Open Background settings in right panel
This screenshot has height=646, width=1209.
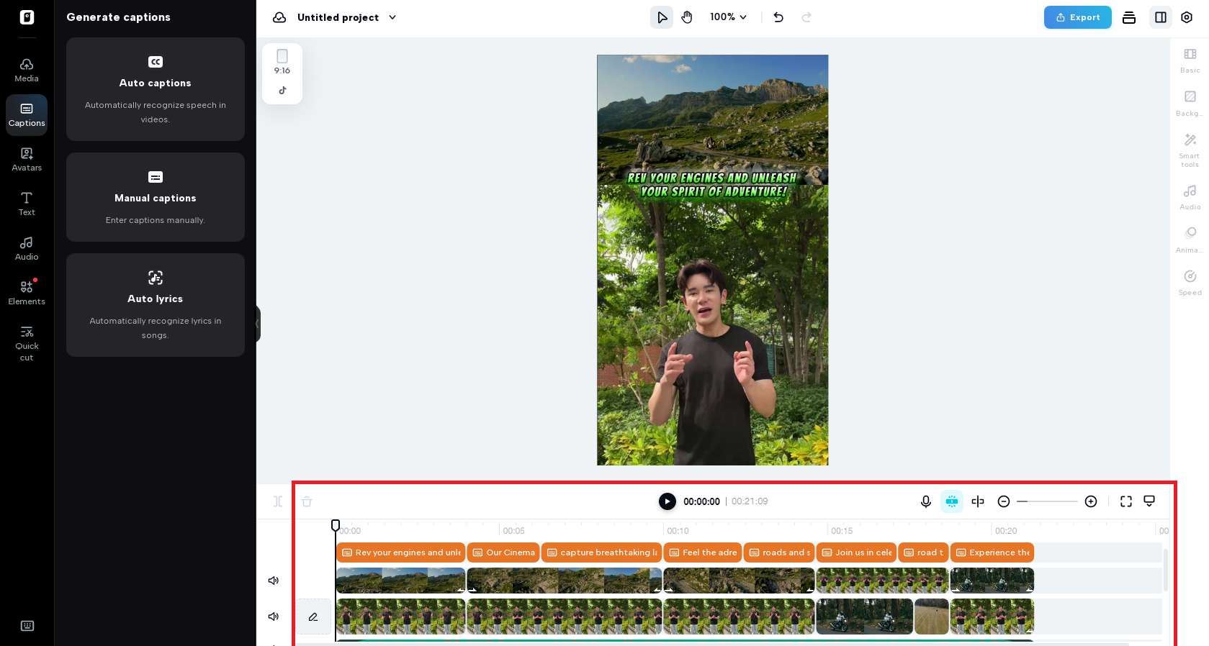point(1190,103)
